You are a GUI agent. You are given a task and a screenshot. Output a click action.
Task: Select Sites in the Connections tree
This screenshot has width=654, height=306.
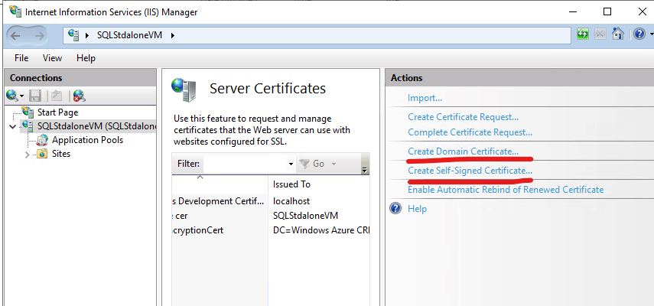[61, 154]
